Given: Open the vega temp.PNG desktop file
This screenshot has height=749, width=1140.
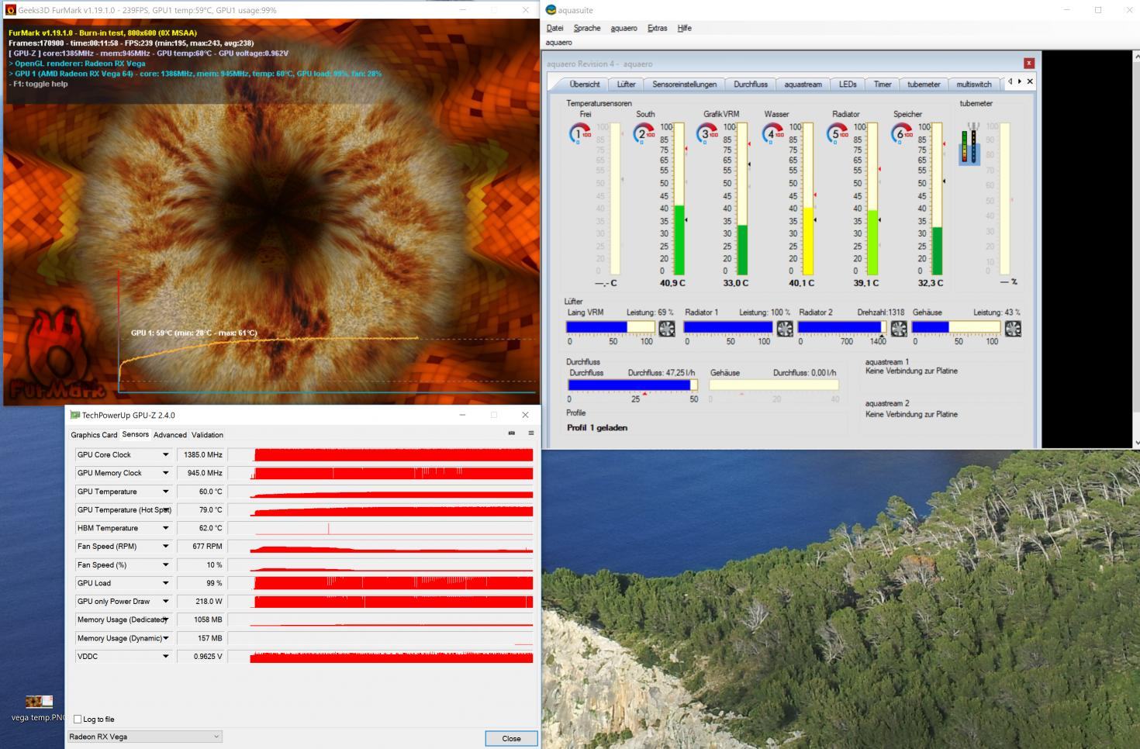Looking at the screenshot, I should click(x=39, y=709).
